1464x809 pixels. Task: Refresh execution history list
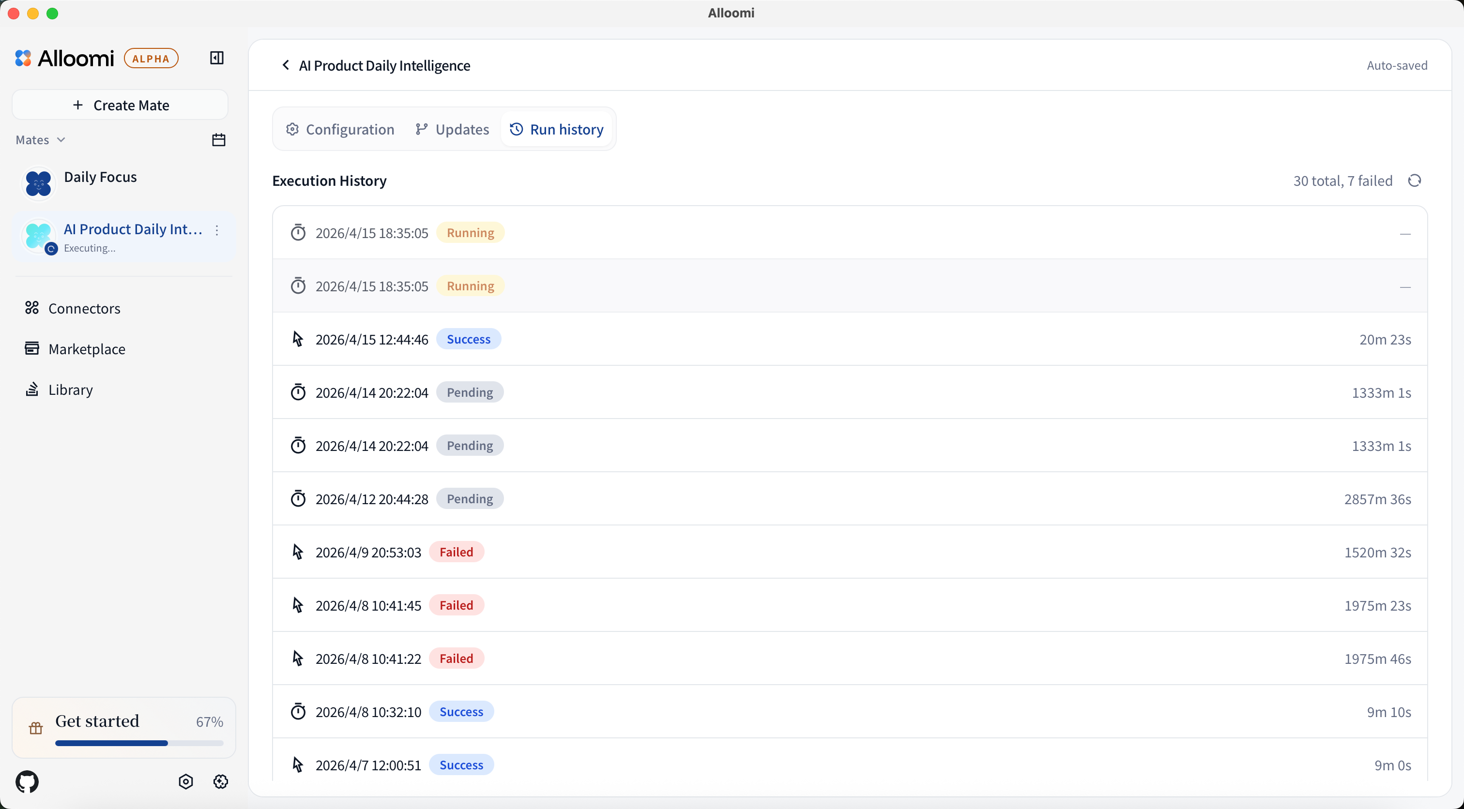pos(1415,180)
